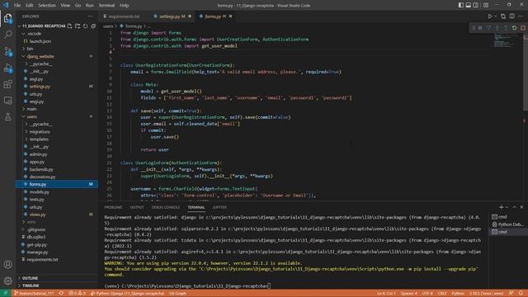Image resolution: width=528 pixels, height=297 pixels.
Task: Click New File icon in explorer header
Action: [x=69, y=26]
